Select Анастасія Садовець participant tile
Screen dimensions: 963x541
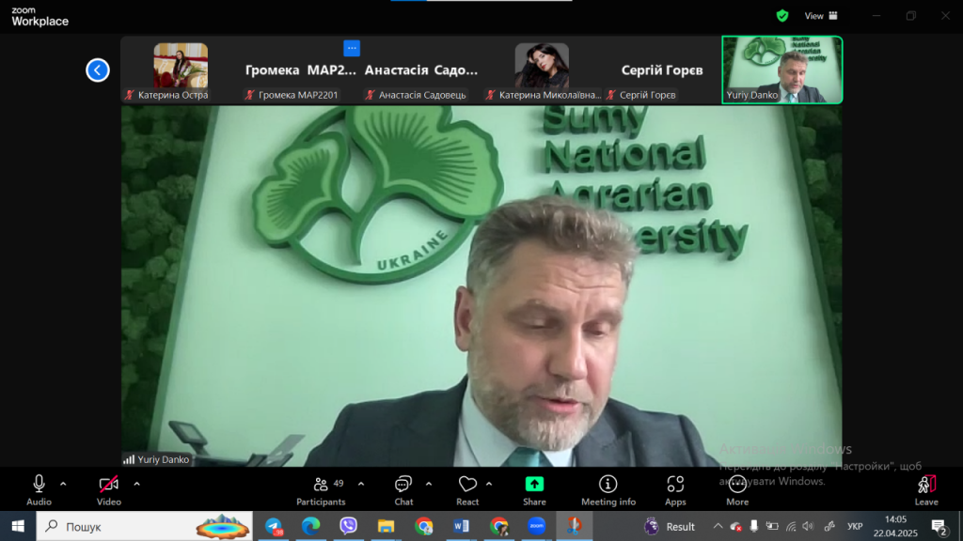pos(421,70)
